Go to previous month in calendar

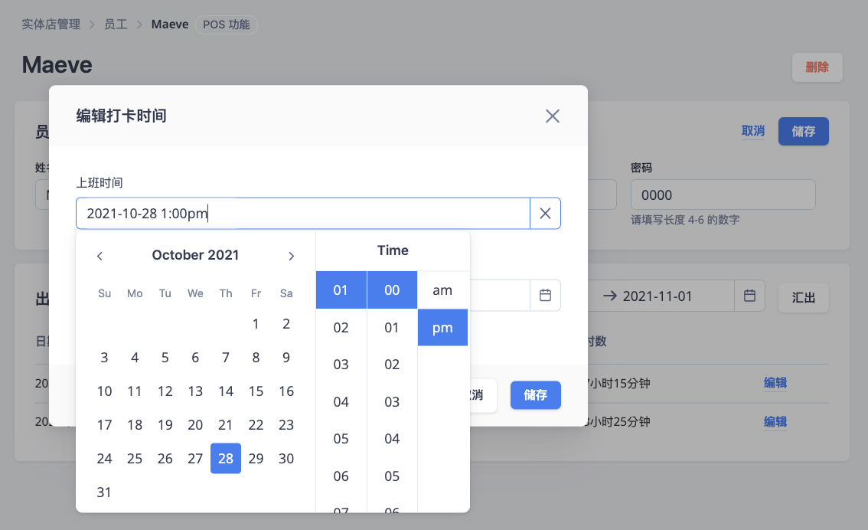(100, 256)
